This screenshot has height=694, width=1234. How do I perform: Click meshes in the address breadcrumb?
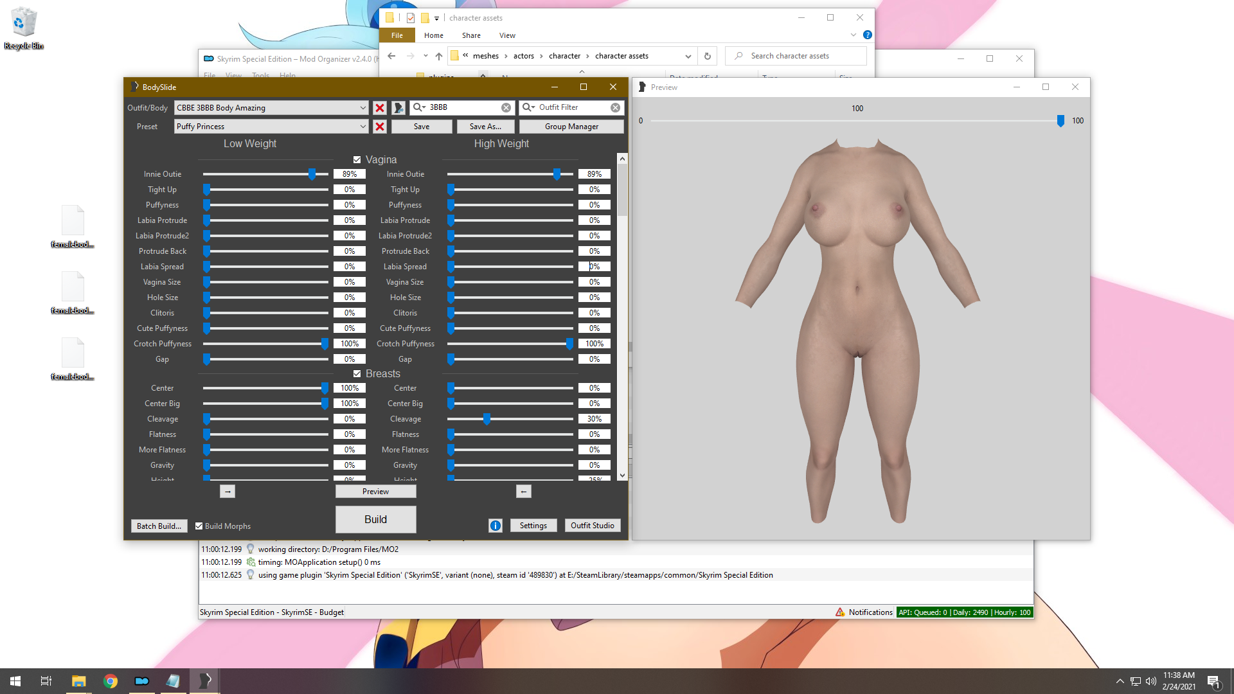[x=486, y=56]
